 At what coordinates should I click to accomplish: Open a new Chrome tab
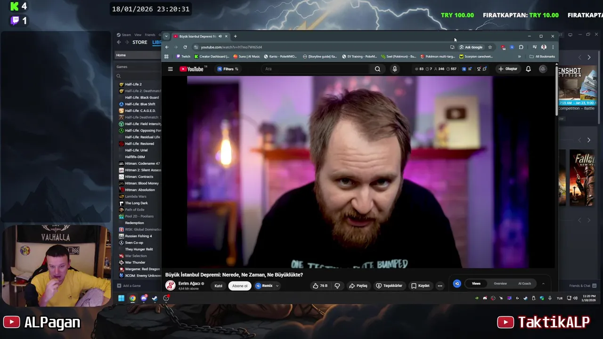coord(236,36)
